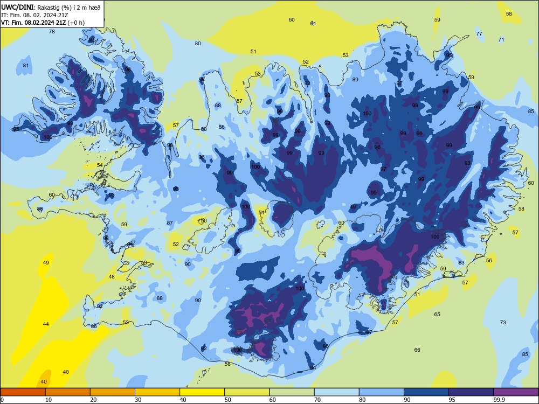539x404 pixels.
Task: Click the '70' legend tick label
Action: click(x=317, y=400)
